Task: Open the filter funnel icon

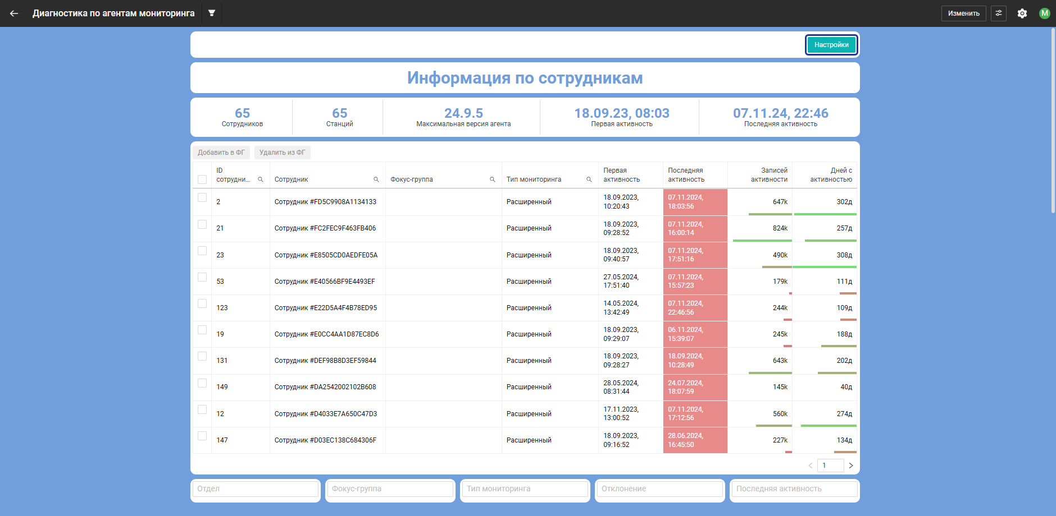Action: pyautogui.click(x=212, y=13)
